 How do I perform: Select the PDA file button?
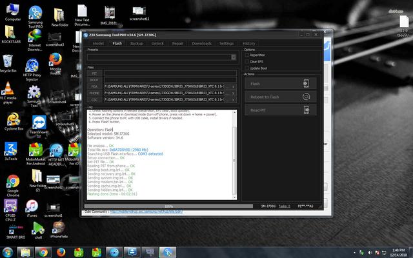[94, 86]
